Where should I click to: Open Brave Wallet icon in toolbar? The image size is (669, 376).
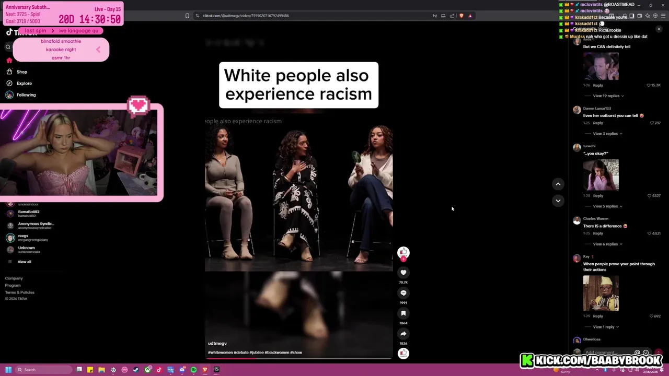[x=640, y=16]
